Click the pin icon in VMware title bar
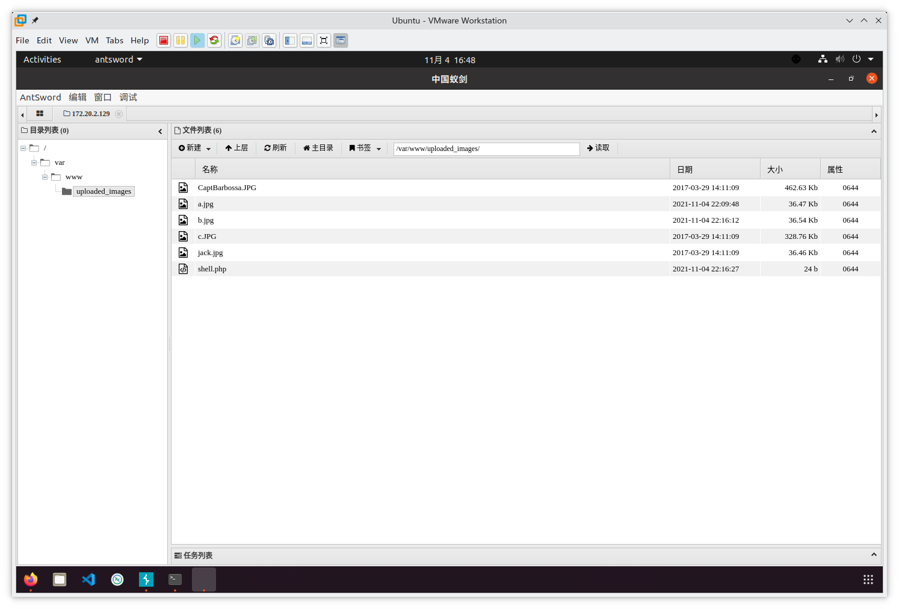 pyautogui.click(x=35, y=20)
